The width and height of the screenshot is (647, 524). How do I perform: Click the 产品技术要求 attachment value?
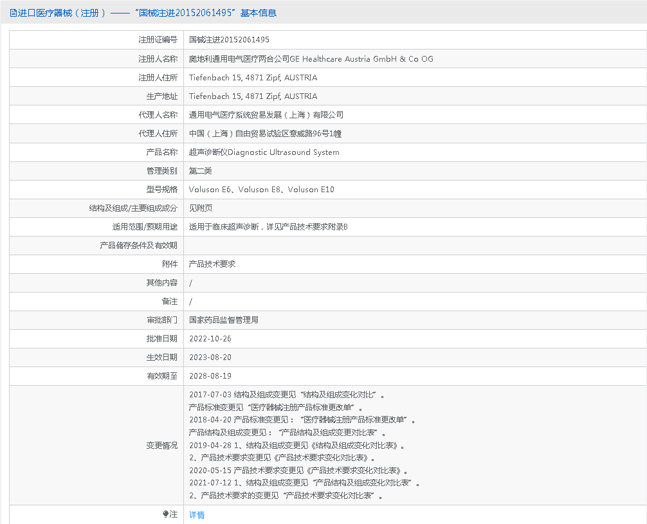pos(212,264)
